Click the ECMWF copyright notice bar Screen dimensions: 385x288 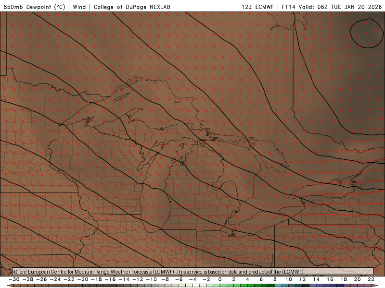(x=193, y=272)
